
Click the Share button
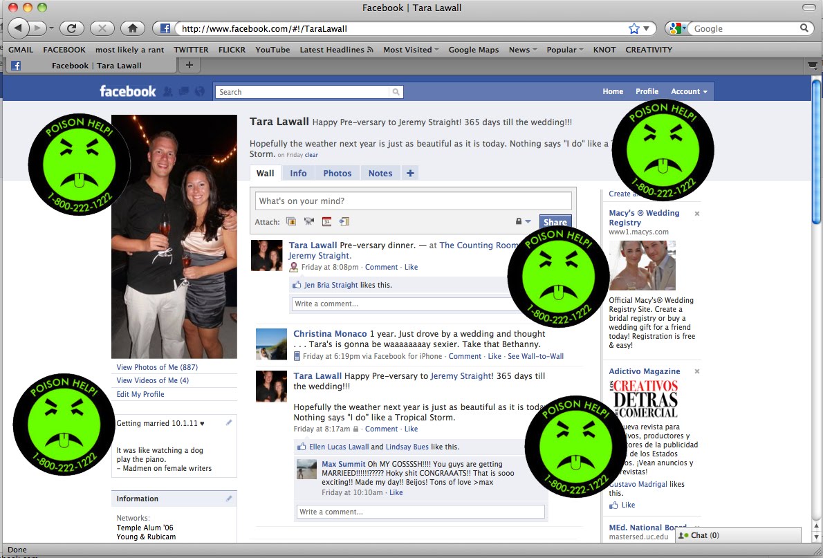coord(555,222)
